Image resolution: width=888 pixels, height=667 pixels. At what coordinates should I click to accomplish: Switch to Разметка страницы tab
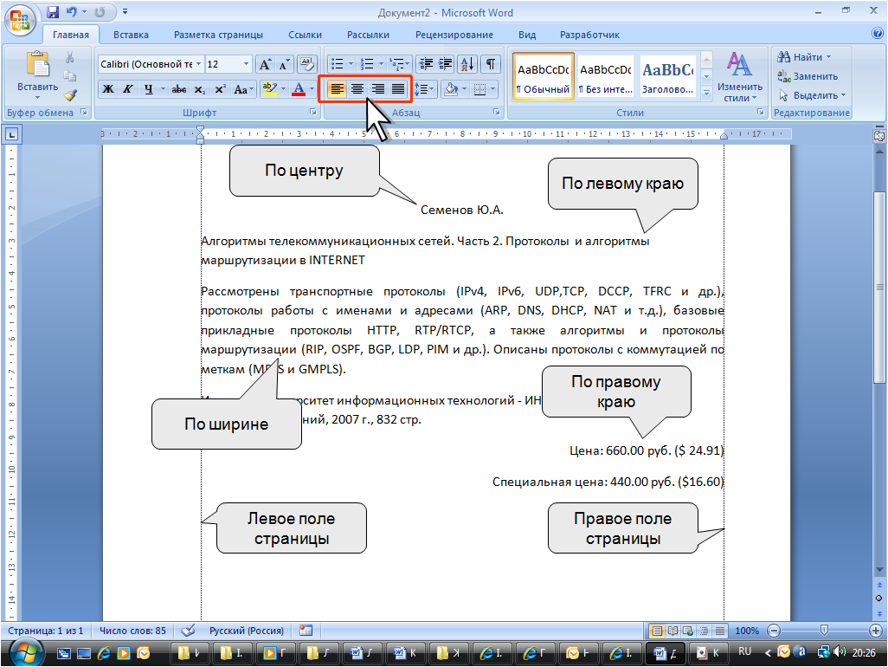click(218, 35)
